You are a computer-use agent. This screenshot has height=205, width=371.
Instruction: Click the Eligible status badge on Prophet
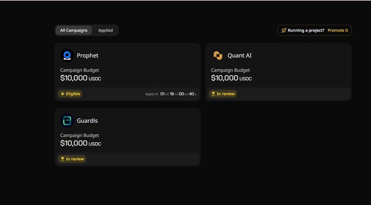tap(70, 93)
